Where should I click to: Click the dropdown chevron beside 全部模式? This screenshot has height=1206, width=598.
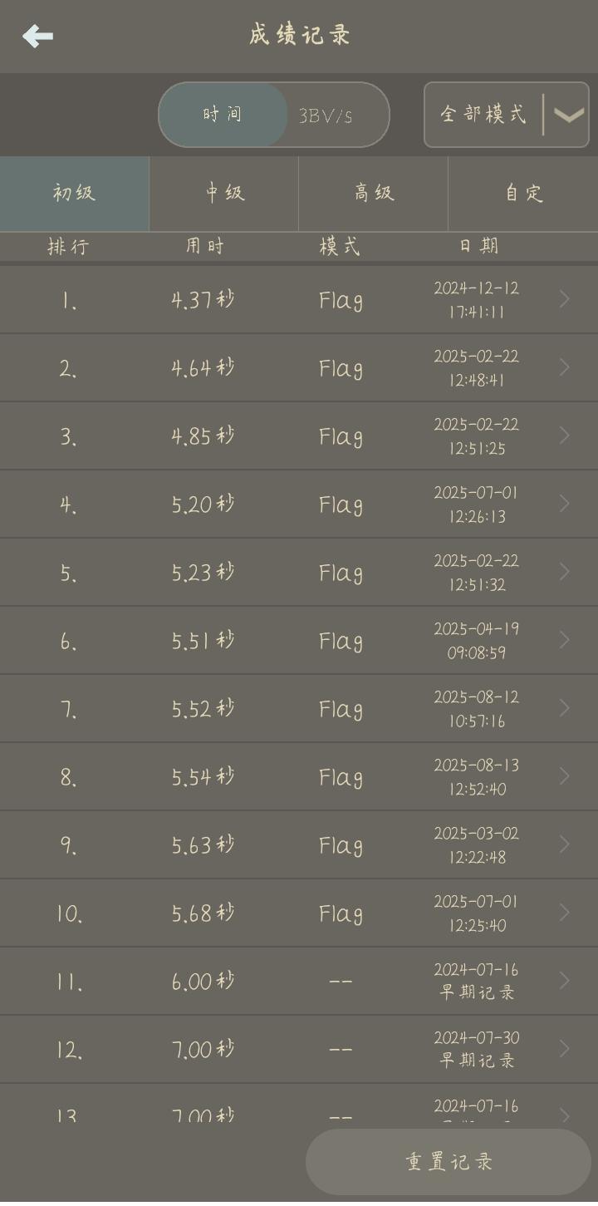click(x=568, y=116)
